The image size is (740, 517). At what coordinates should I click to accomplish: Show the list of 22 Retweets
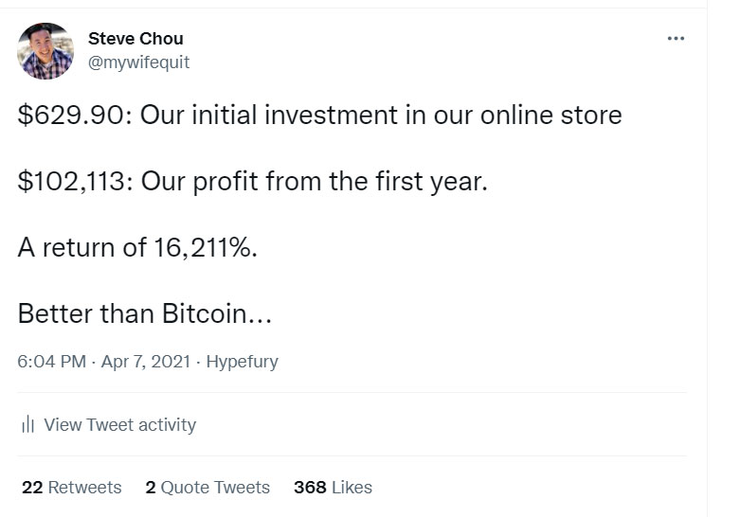pyautogui.click(x=71, y=488)
